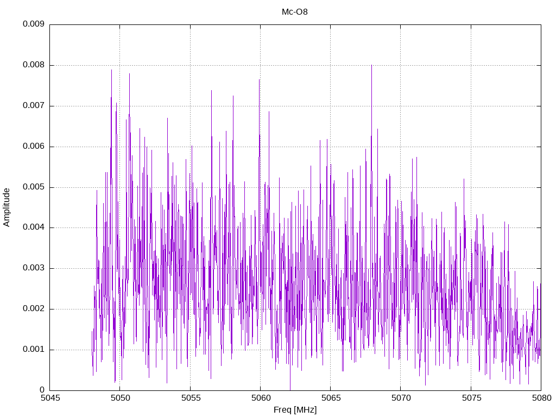The image size is (556, 417).
Task: Click y-axis tick label 0.008
Action: [34, 65]
